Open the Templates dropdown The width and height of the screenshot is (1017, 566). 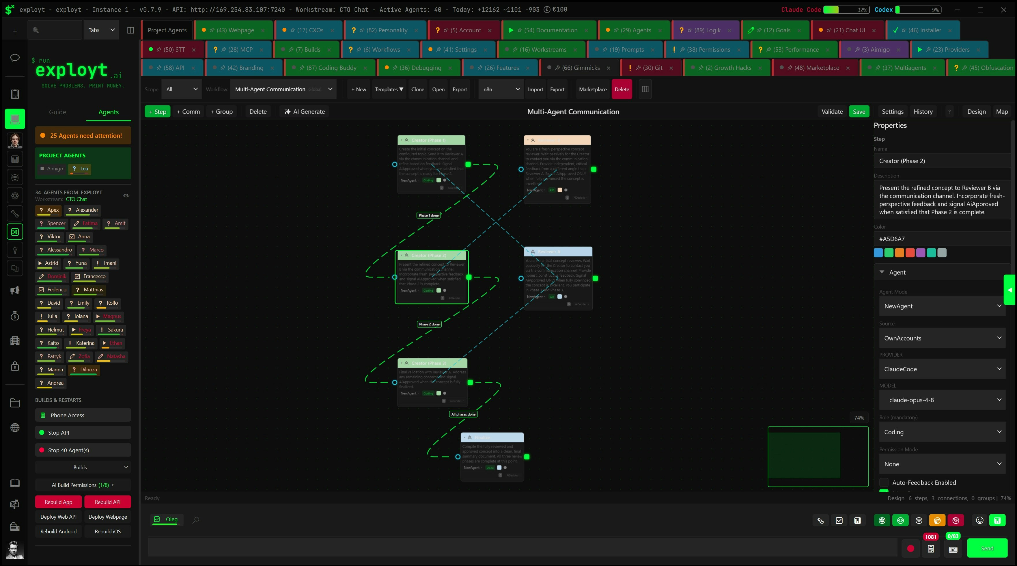coord(389,89)
